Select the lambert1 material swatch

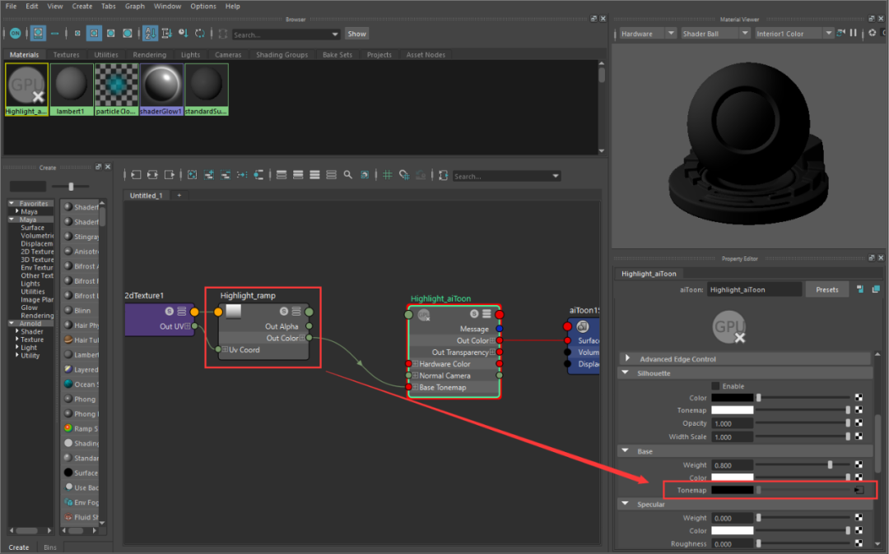point(71,90)
